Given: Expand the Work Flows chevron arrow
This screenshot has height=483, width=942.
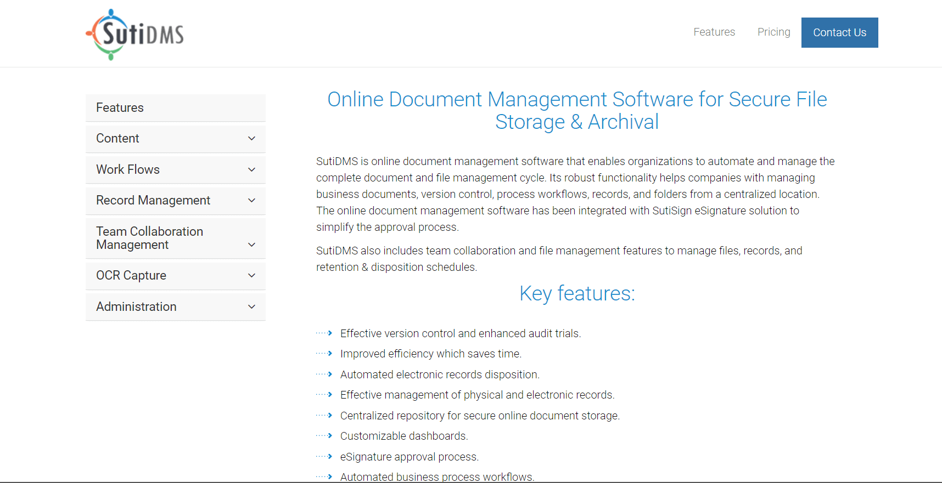Looking at the screenshot, I should pos(251,170).
